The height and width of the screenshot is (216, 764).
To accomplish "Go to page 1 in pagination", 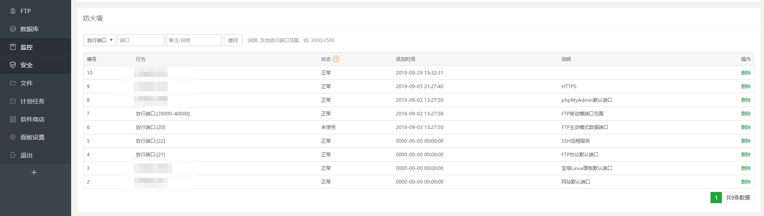I will click(716, 198).
